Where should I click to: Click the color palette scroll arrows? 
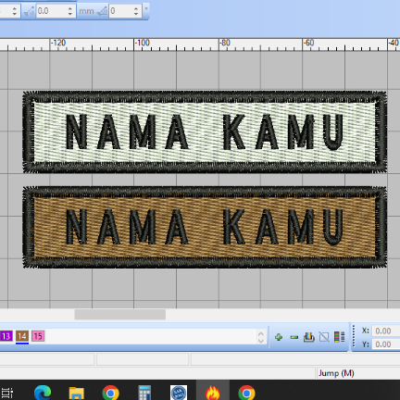tap(261, 337)
